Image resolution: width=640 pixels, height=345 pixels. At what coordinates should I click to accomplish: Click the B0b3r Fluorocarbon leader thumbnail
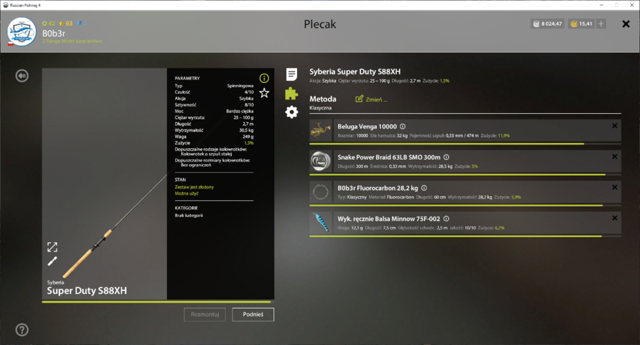[x=321, y=192]
